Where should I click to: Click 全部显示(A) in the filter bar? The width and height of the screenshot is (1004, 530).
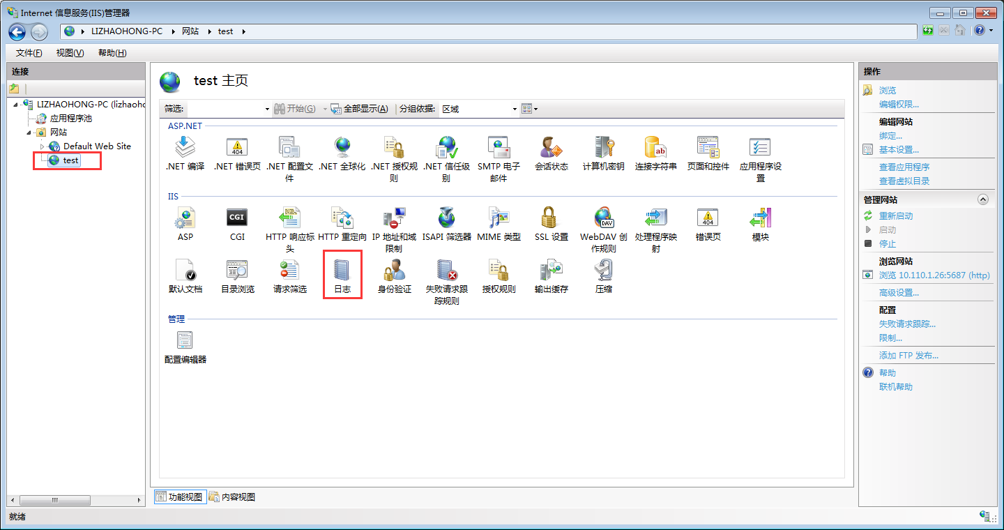[360, 109]
